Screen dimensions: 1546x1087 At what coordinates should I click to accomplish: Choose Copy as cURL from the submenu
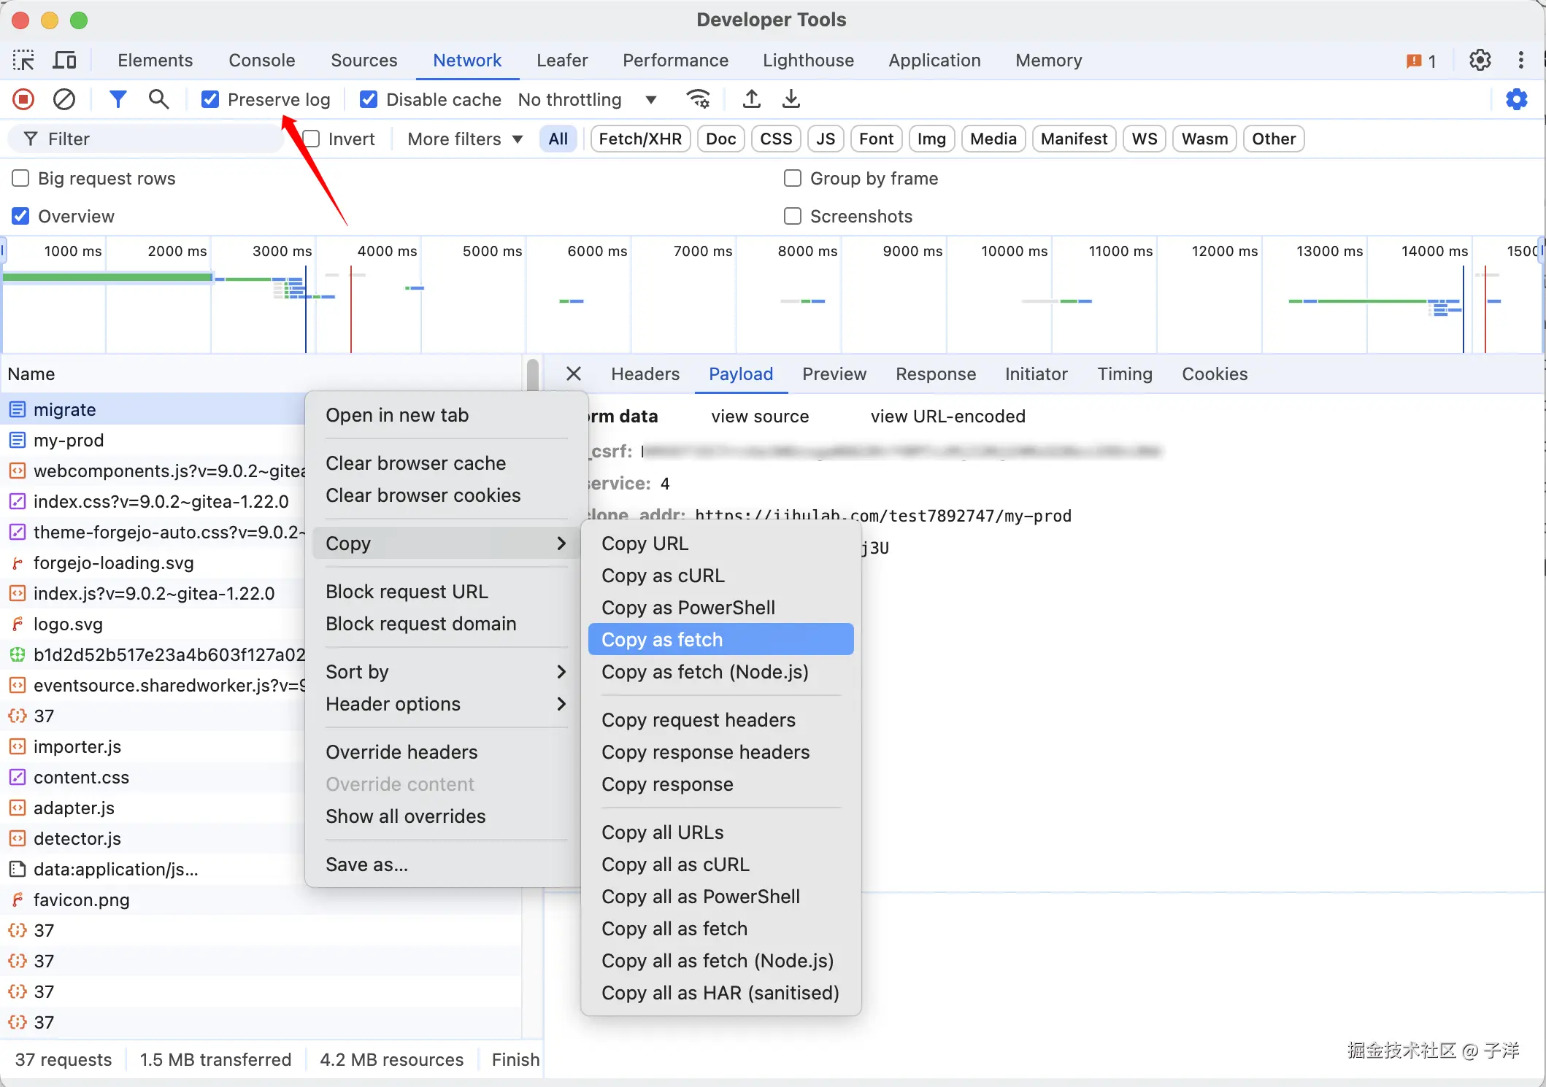(x=663, y=576)
